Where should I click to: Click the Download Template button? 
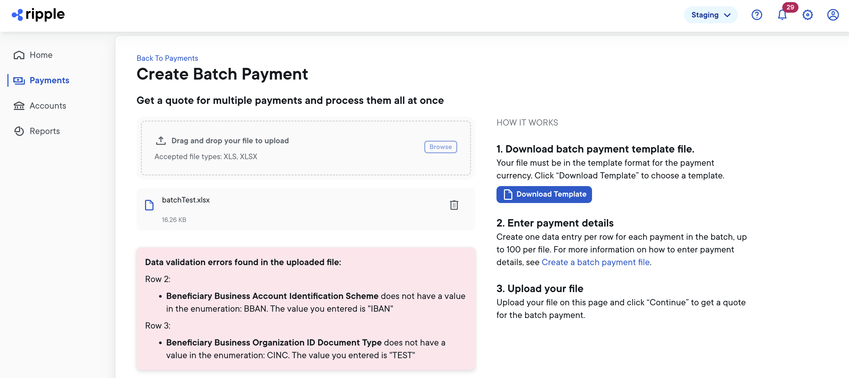(x=544, y=194)
